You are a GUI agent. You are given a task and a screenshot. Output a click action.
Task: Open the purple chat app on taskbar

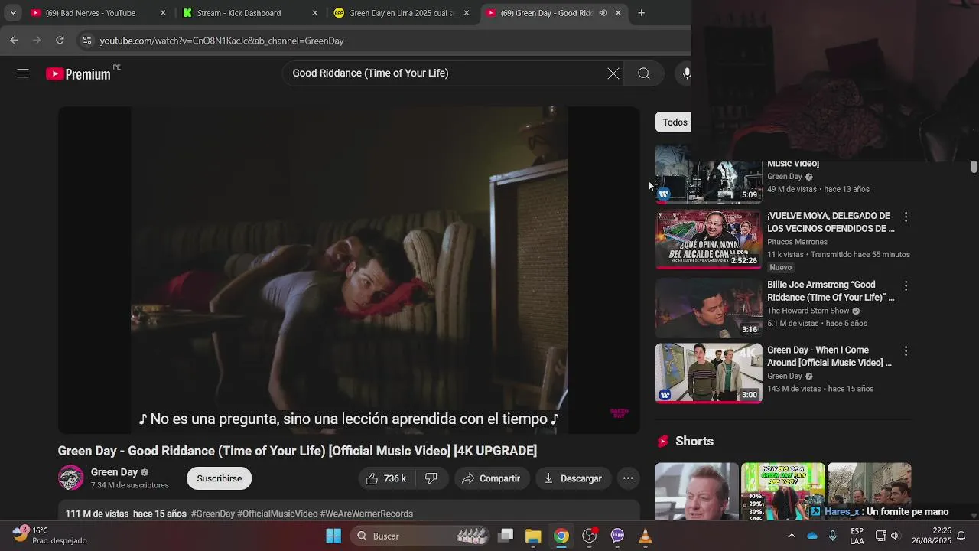617,536
